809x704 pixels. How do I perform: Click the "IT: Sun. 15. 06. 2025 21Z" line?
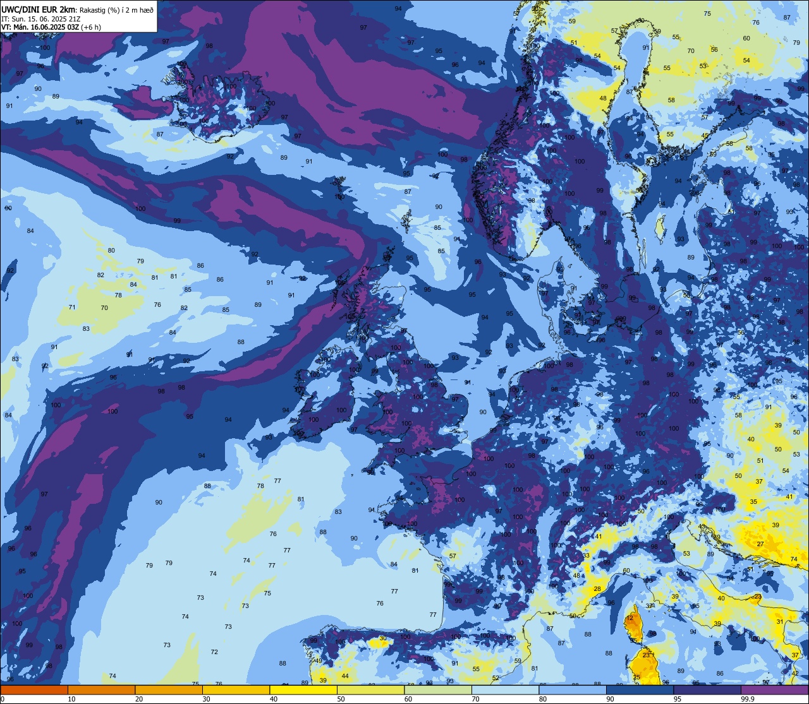coord(40,19)
